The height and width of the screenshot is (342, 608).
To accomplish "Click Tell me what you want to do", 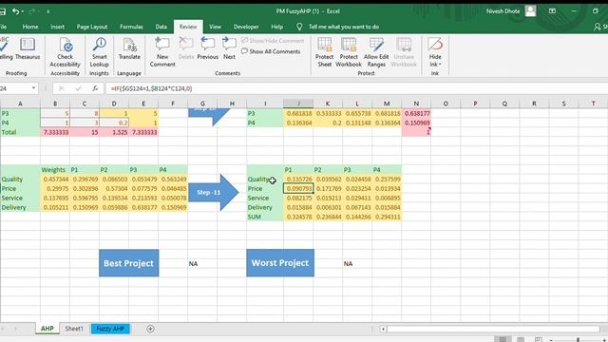I will pyautogui.click(x=344, y=27).
